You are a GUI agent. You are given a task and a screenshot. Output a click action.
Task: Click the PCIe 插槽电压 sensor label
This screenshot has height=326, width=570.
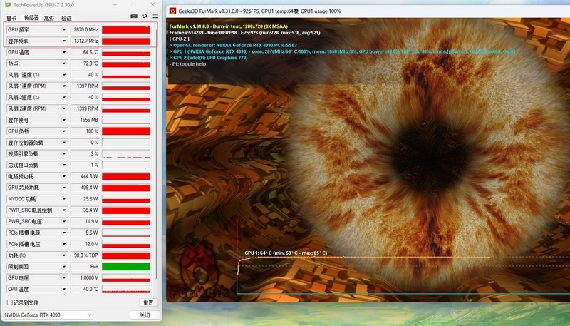coord(24,244)
